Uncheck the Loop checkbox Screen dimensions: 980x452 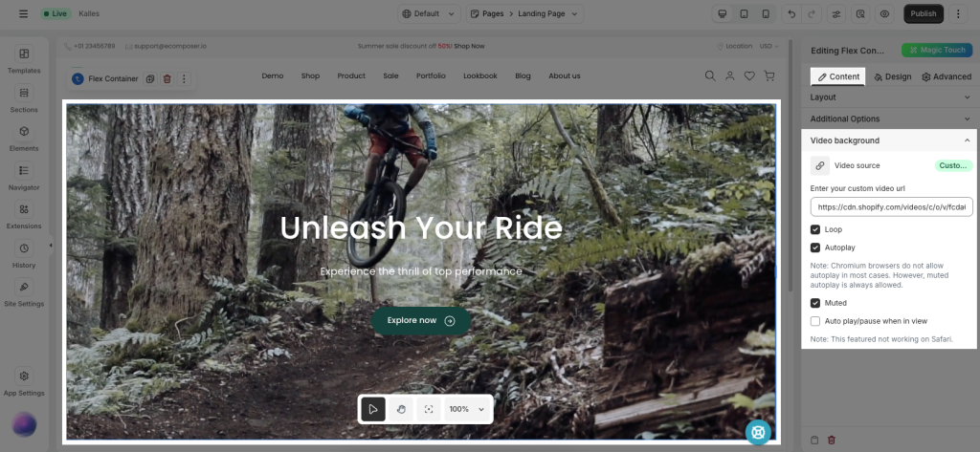815,229
